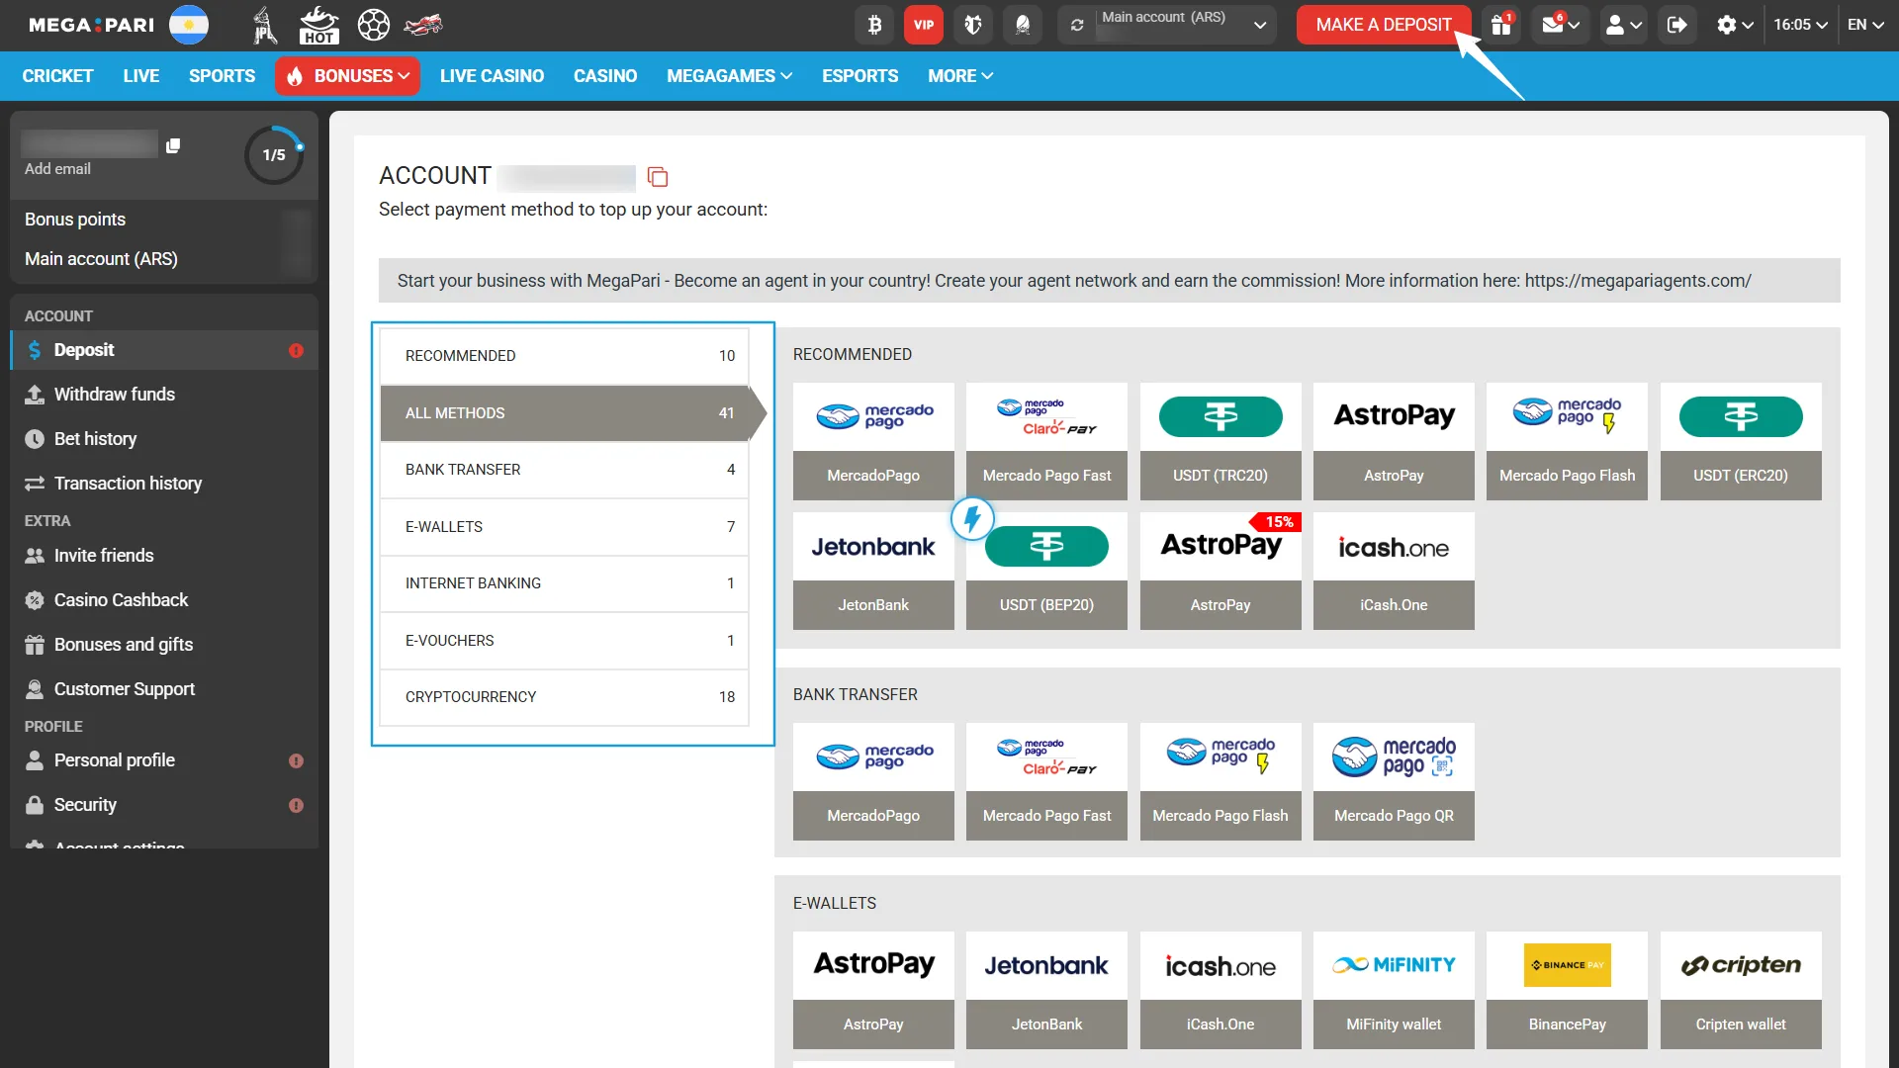Filter by BANK TRANSFER methods
This screenshot has height=1068, width=1899.
point(564,470)
